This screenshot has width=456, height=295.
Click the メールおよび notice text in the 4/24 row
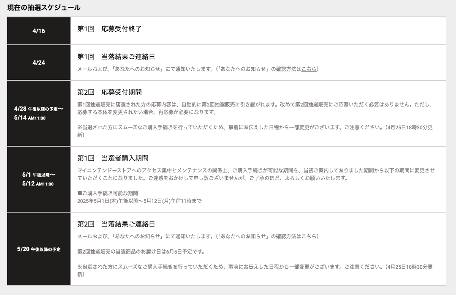coord(198,69)
